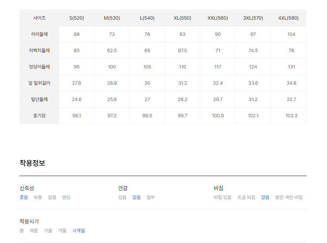Click the XL(550) size column header
This screenshot has width=327, height=243.
point(183,18)
